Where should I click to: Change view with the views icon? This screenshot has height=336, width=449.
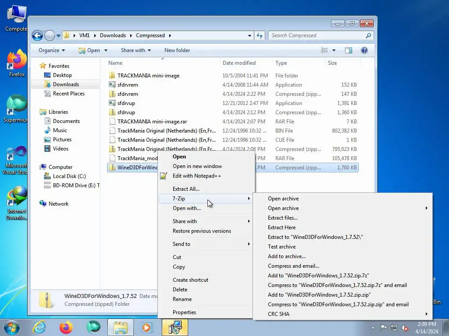[x=324, y=50]
